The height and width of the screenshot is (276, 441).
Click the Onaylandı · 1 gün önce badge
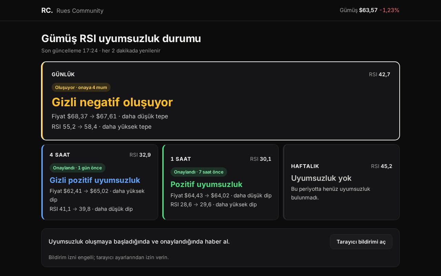[78, 168]
